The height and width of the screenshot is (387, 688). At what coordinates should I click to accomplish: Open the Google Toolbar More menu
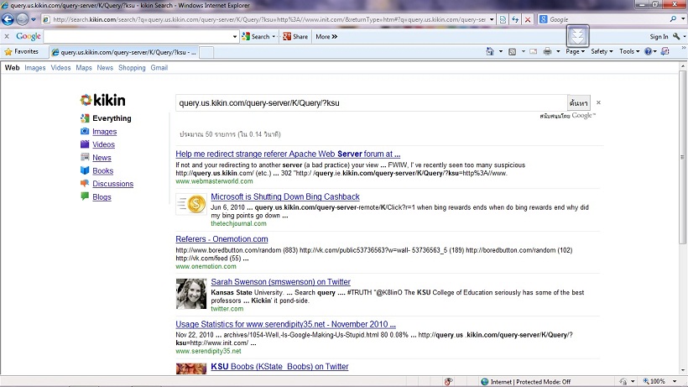[x=326, y=36]
